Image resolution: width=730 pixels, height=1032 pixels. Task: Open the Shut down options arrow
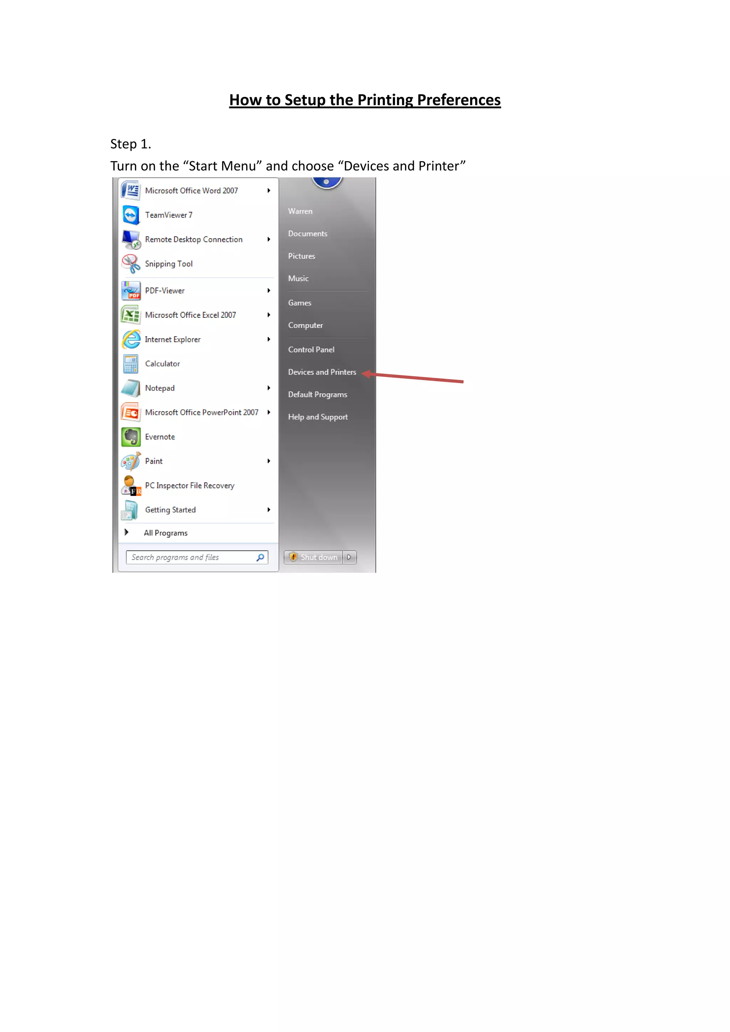pyautogui.click(x=349, y=557)
